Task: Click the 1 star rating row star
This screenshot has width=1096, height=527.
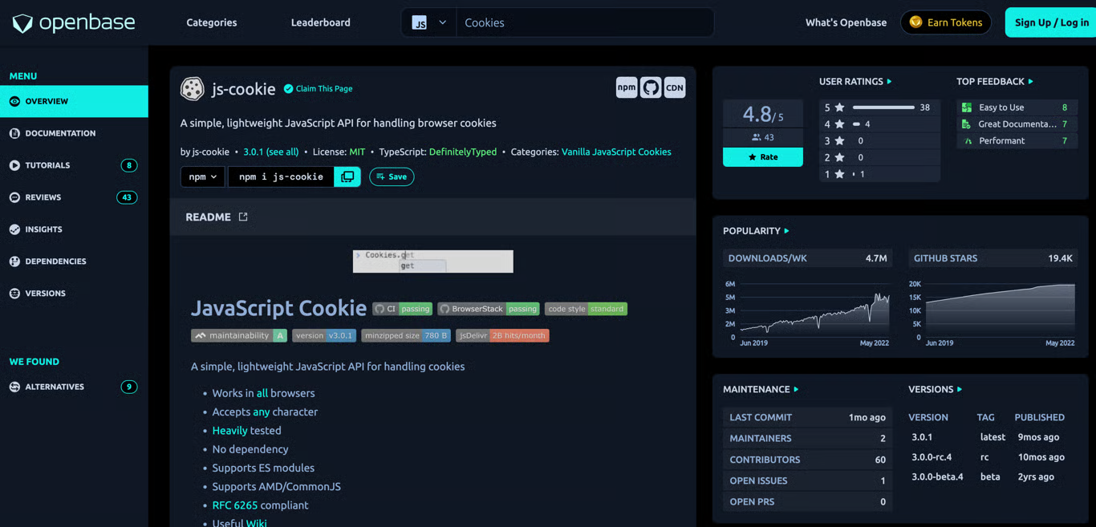Action: (840, 174)
